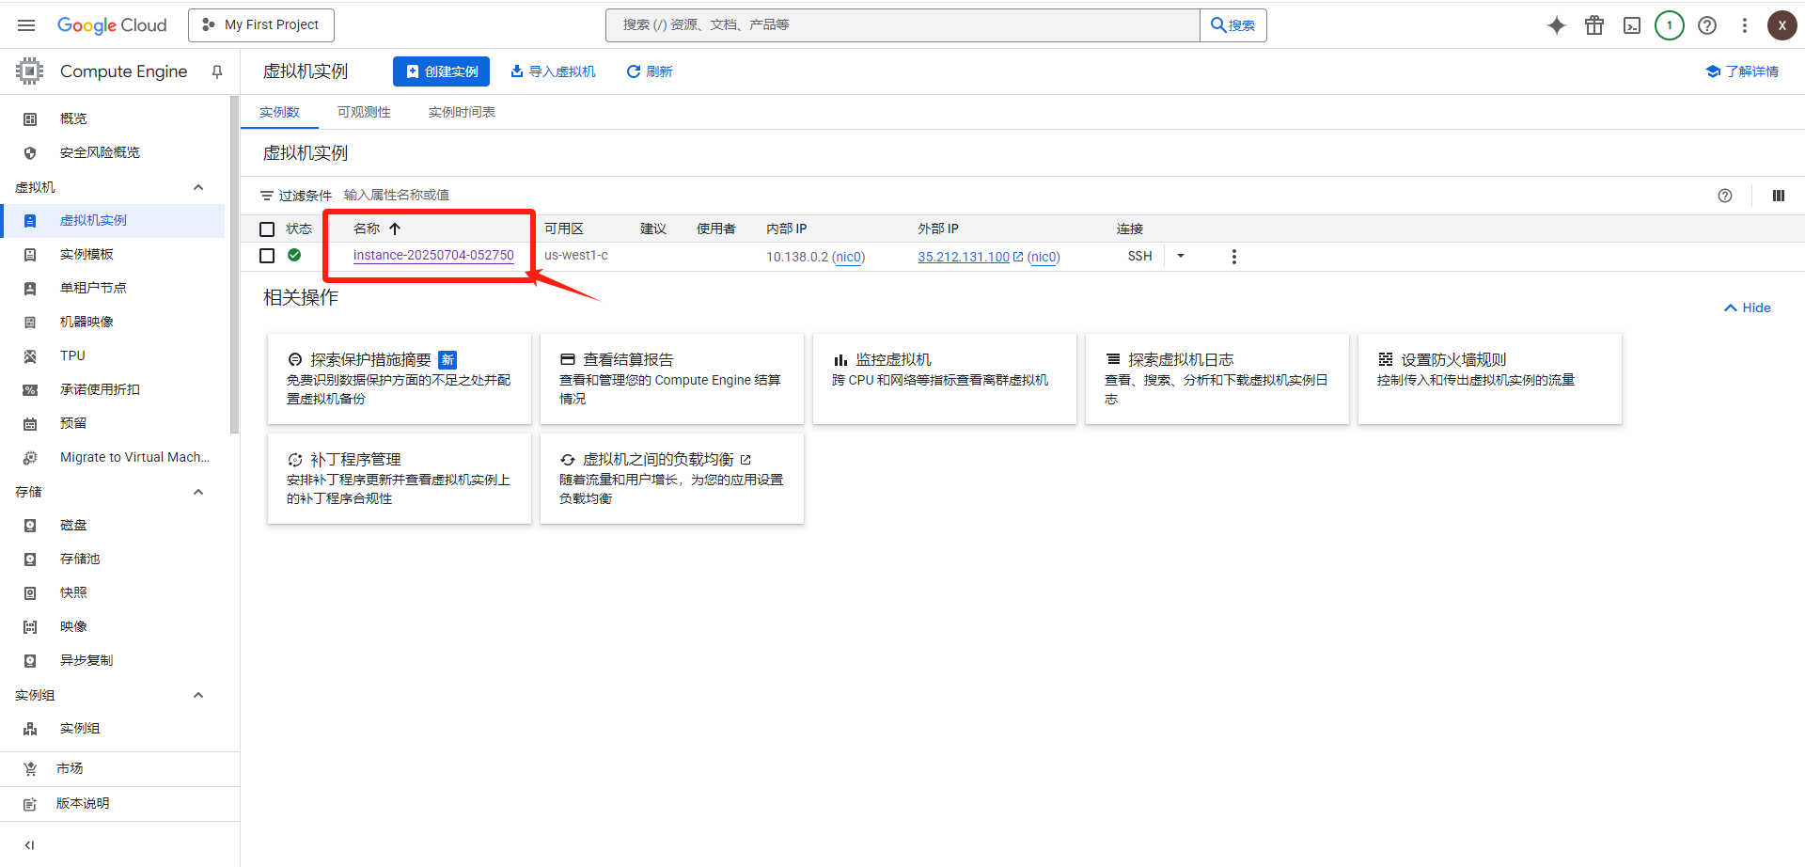This screenshot has width=1805, height=867.
Task: Open the help question mark icon in header
Action: [x=1707, y=25]
